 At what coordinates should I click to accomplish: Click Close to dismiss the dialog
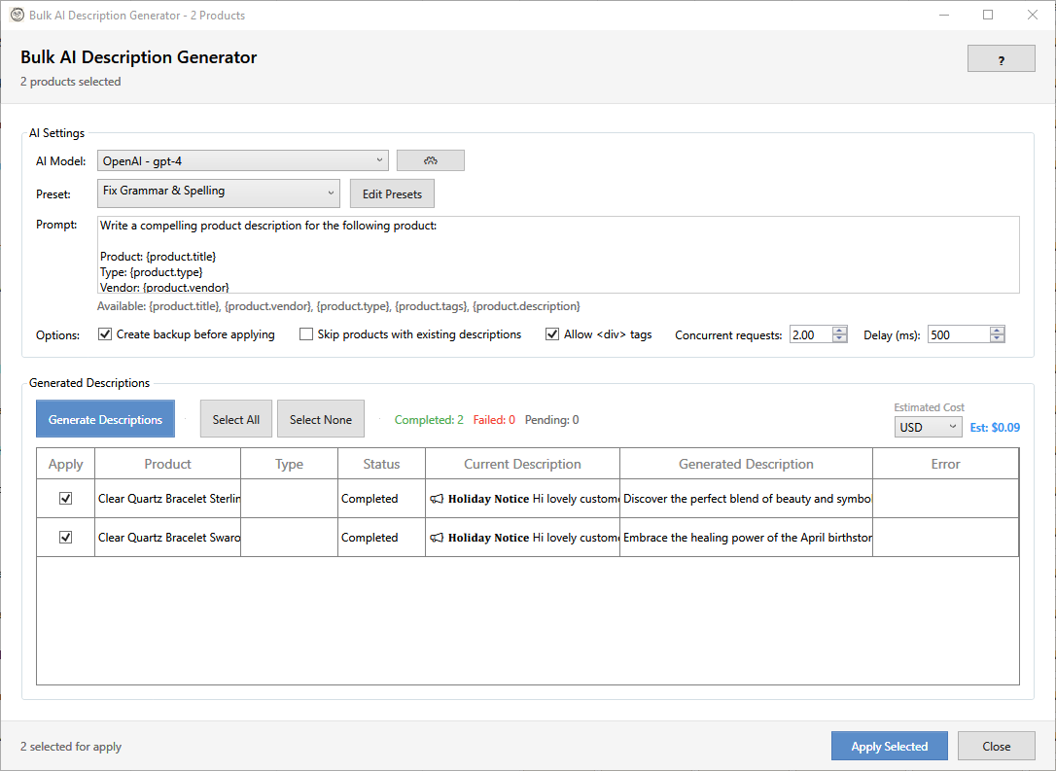997,746
